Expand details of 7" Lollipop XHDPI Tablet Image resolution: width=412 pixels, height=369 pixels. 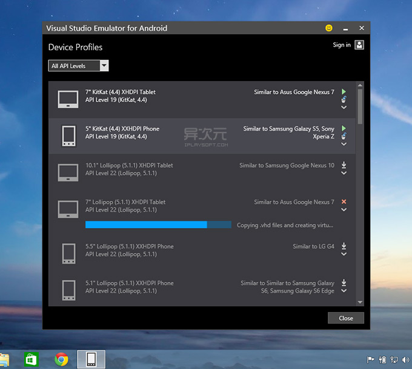pyautogui.click(x=344, y=210)
